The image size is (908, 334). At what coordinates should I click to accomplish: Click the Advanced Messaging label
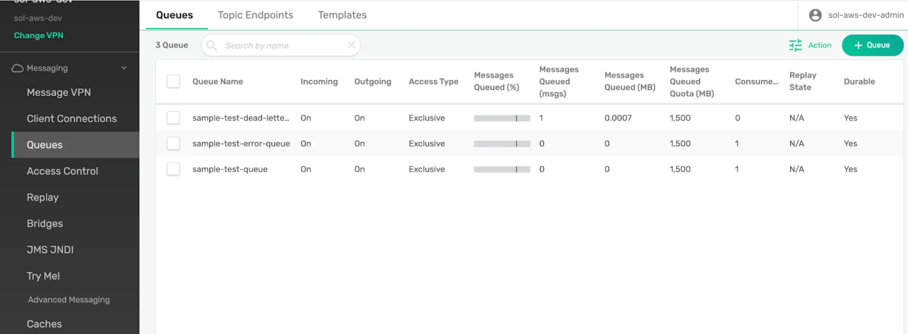pos(69,300)
